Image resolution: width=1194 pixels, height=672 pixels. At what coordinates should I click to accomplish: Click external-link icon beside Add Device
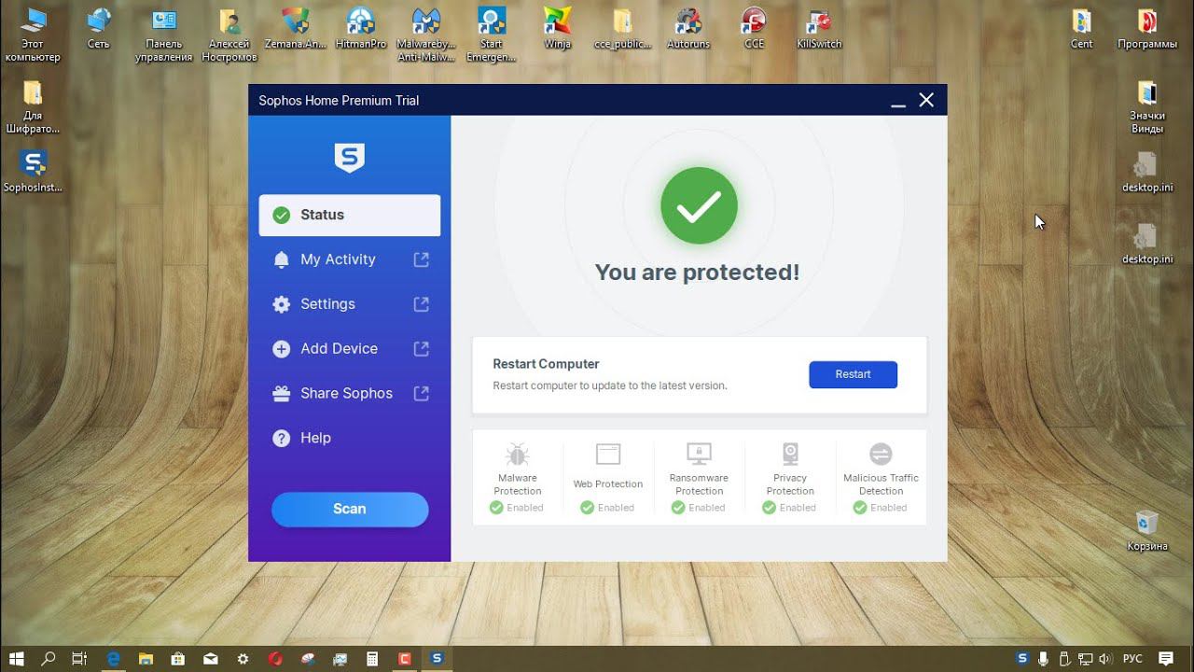point(422,349)
